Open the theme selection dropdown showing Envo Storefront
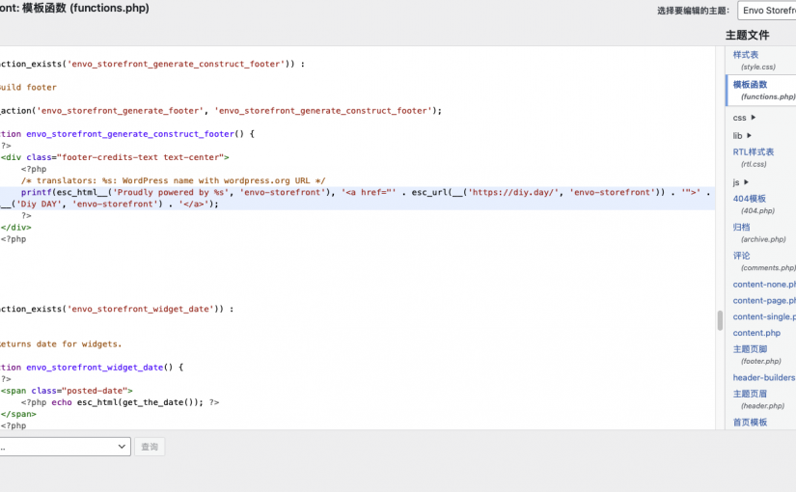 767,11
